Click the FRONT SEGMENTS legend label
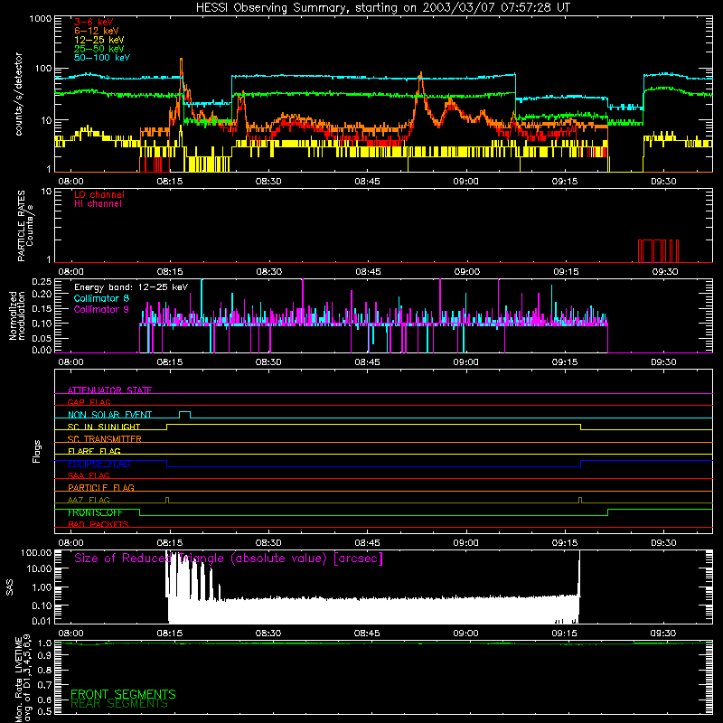Image resolution: width=723 pixels, height=723 pixels. [x=123, y=694]
